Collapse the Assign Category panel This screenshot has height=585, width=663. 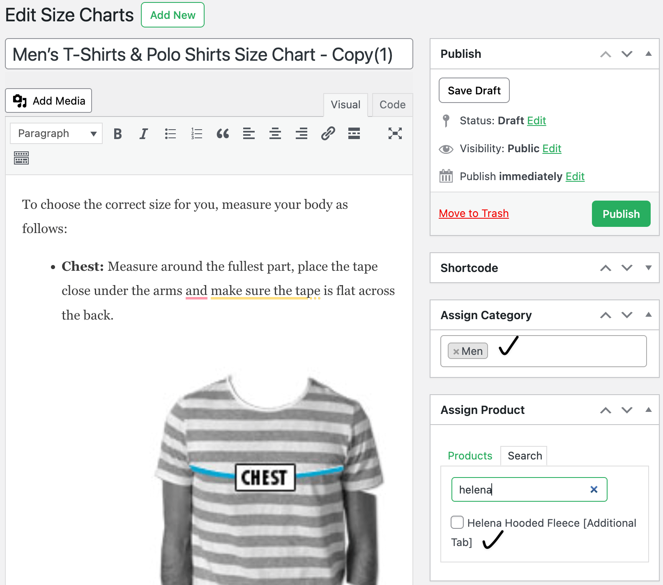point(648,315)
